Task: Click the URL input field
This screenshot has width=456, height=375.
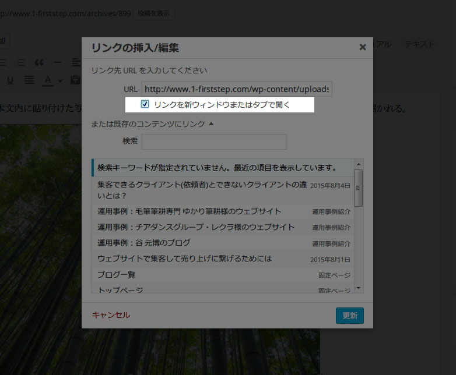Action: [x=236, y=89]
